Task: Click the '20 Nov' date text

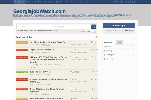Action: click(94, 42)
